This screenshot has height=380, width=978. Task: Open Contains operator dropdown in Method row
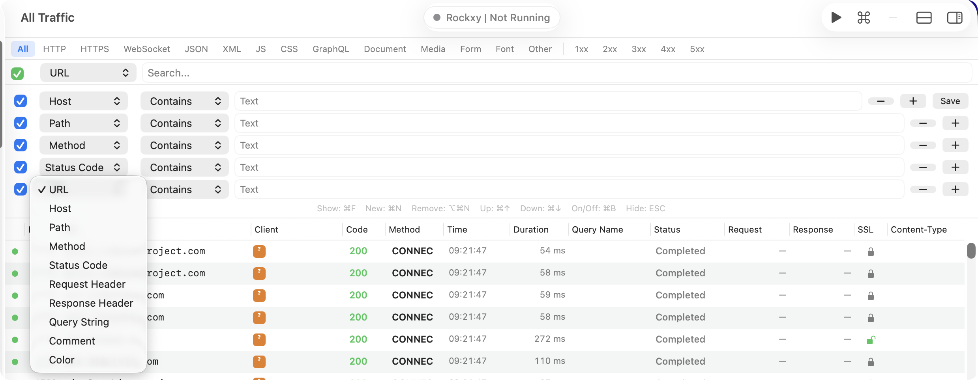(x=185, y=145)
